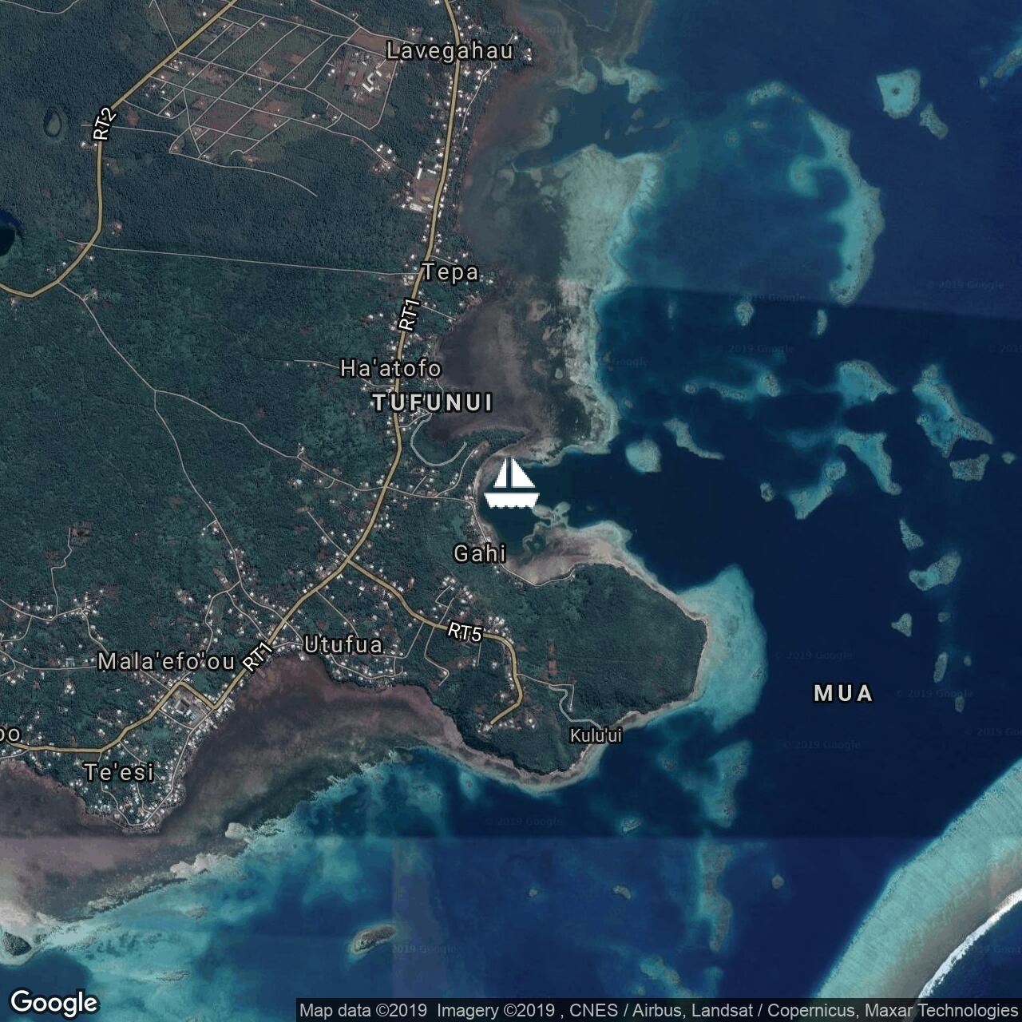Click the Ha'atofo place label

click(x=390, y=369)
